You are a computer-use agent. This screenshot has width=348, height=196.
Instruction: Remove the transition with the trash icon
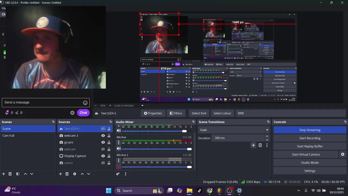click(x=260, y=145)
